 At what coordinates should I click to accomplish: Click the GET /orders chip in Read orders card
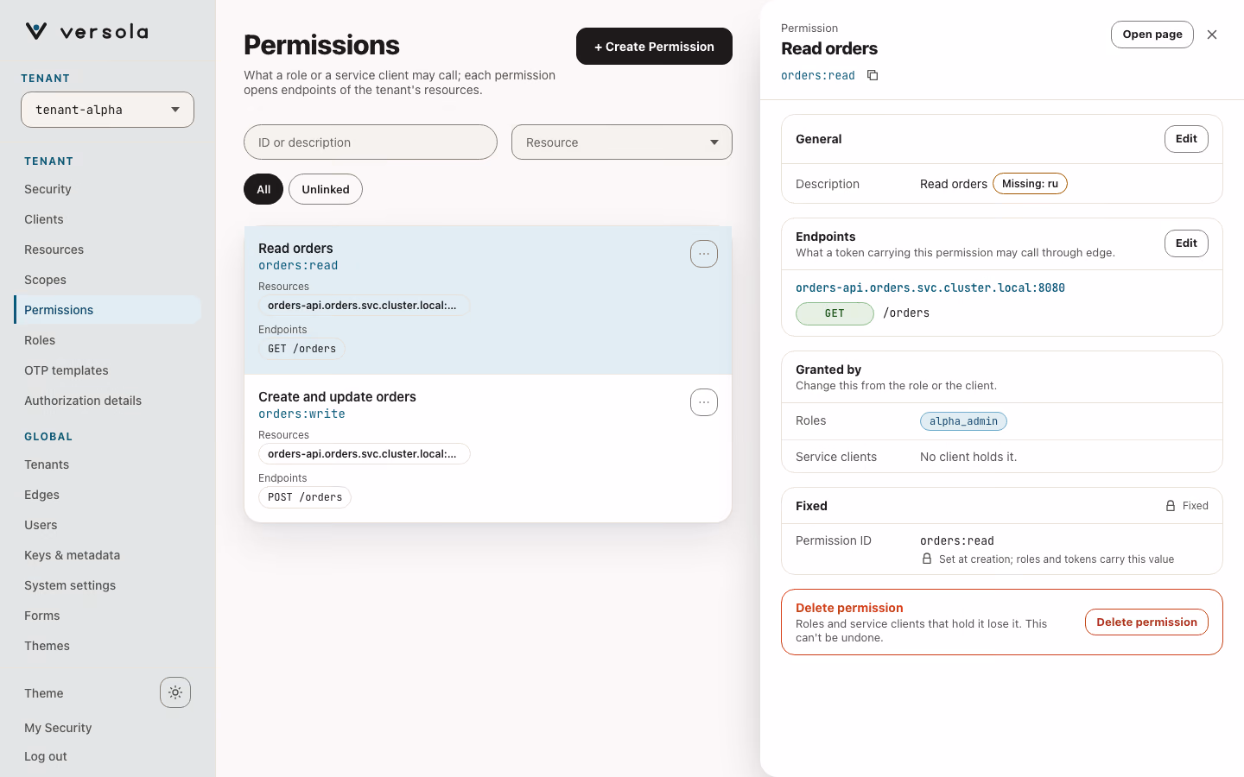[301, 349]
